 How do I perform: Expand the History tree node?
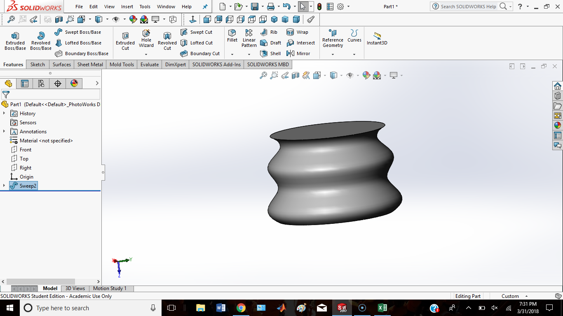4,114
